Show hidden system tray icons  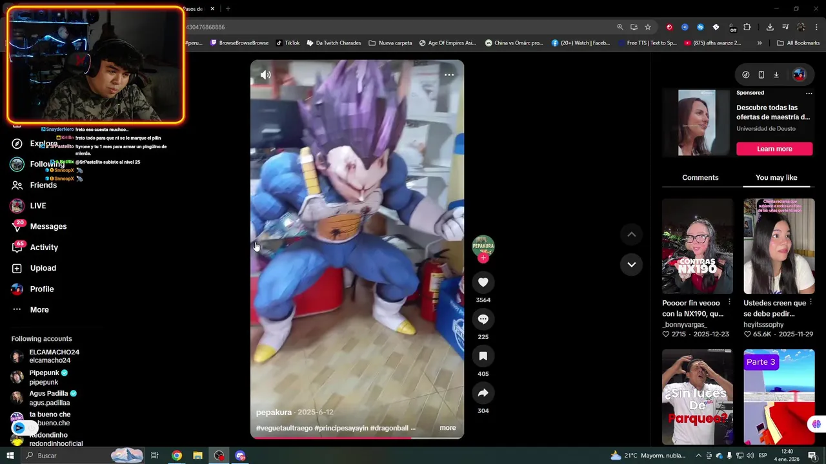698,456
